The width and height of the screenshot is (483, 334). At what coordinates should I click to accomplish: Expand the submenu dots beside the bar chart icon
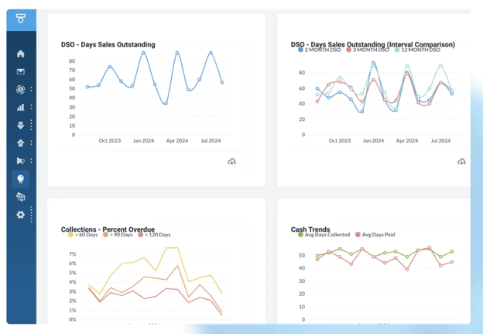(31, 107)
